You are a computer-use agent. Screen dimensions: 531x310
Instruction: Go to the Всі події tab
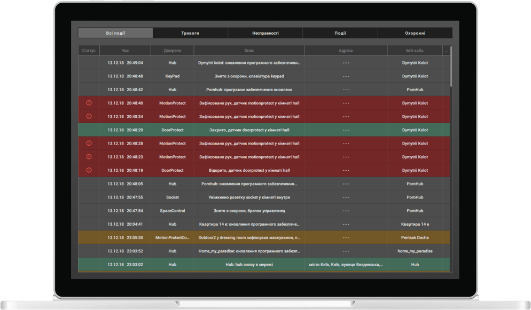[x=115, y=33]
